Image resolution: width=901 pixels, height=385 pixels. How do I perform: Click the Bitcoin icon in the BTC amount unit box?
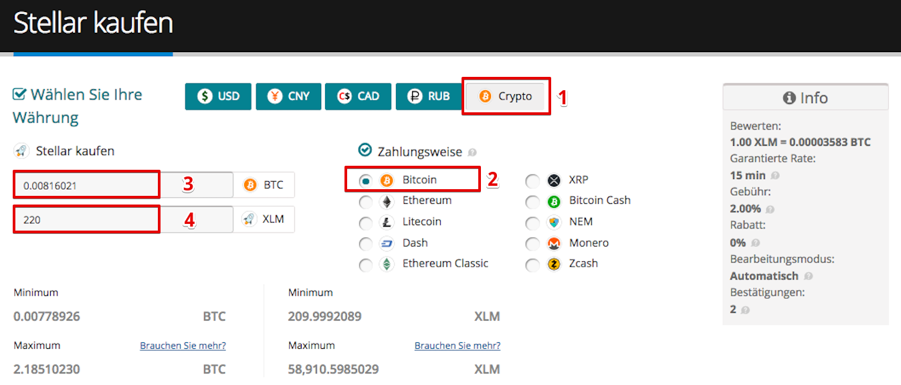(x=250, y=185)
